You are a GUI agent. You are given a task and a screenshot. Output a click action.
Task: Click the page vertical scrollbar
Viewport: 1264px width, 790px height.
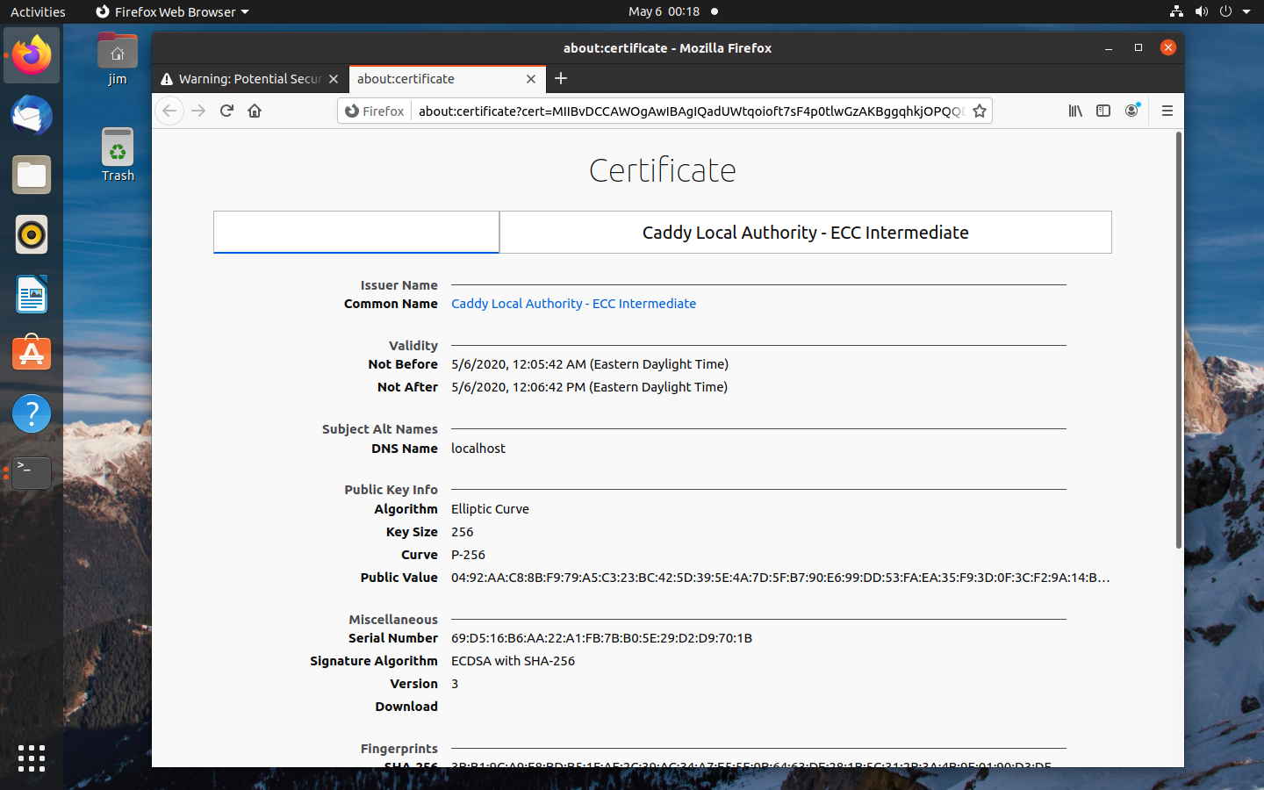click(1179, 340)
